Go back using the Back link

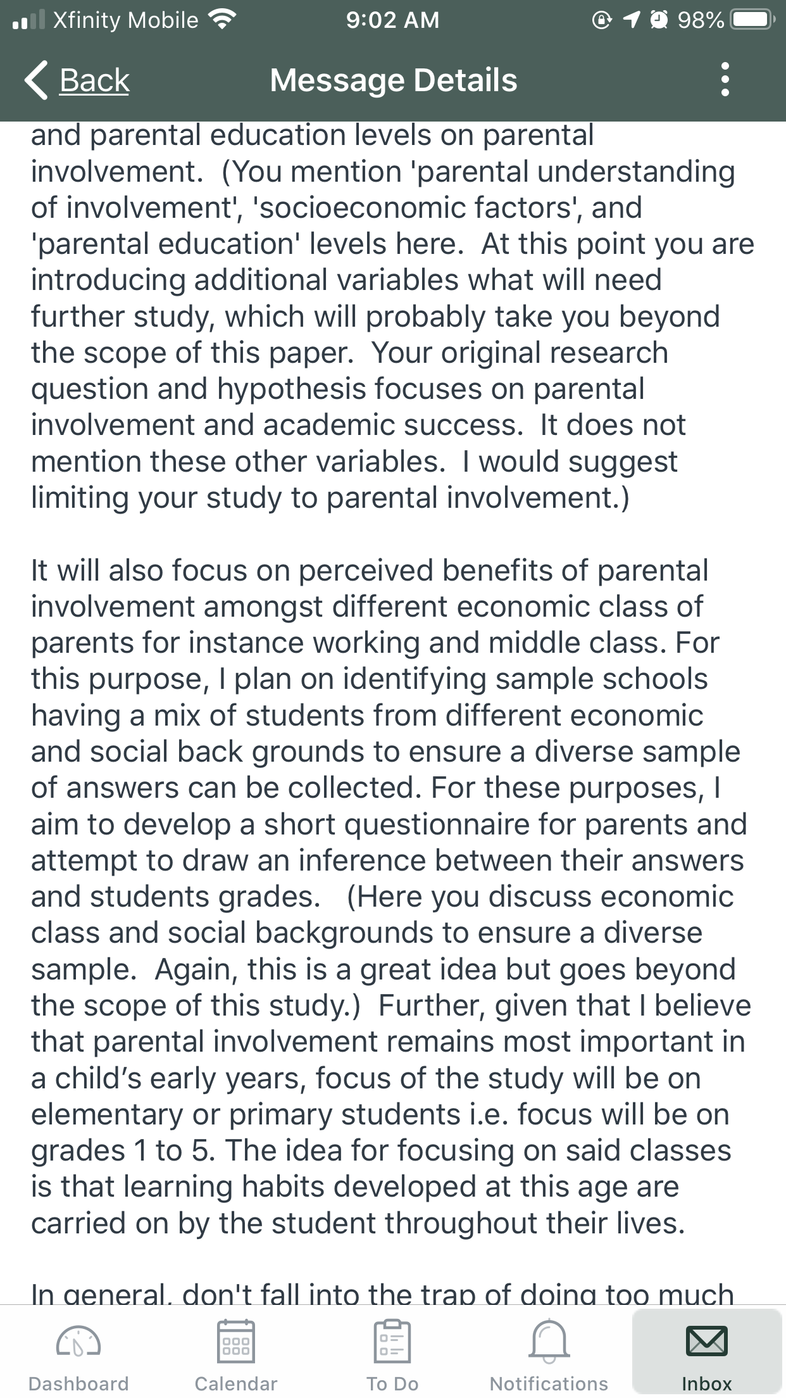point(94,80)
